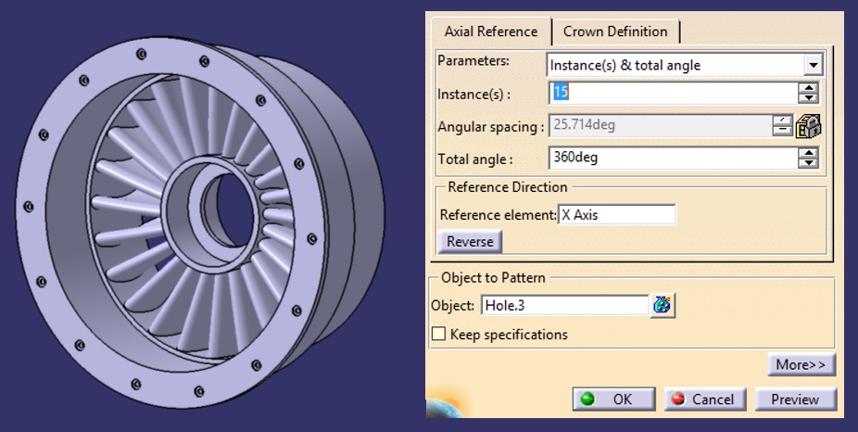Click the Preview button

pos(795,400)
